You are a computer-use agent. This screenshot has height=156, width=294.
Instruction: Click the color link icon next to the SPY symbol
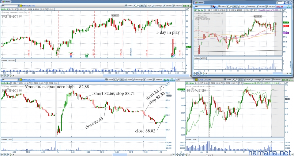(214, 6)
